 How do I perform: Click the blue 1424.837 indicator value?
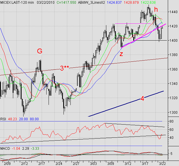pyautogui.click(x=114, y=2)
